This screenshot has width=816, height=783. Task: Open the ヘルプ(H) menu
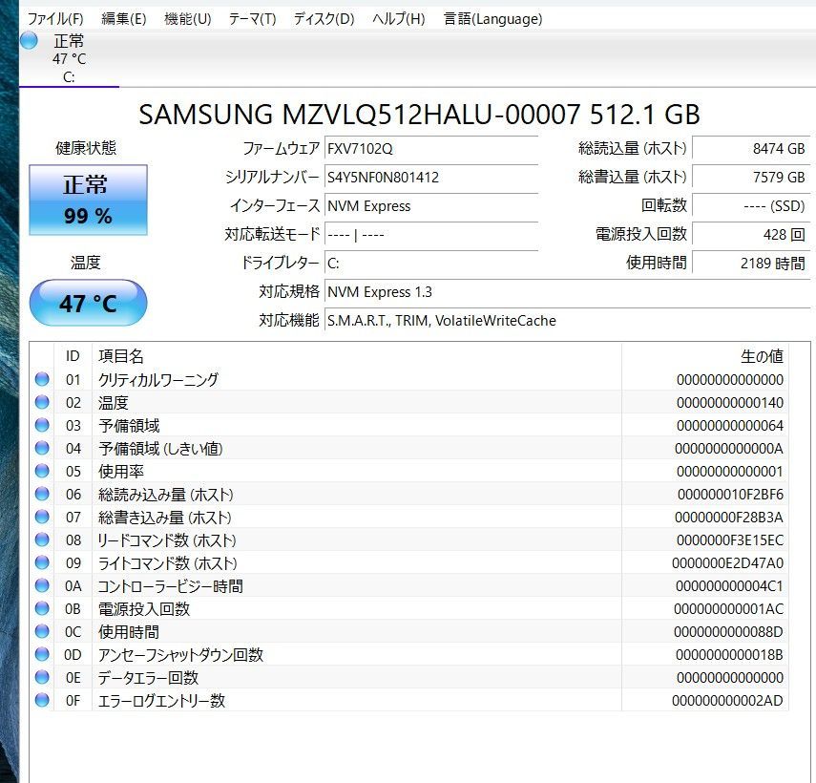coord(399,19)
